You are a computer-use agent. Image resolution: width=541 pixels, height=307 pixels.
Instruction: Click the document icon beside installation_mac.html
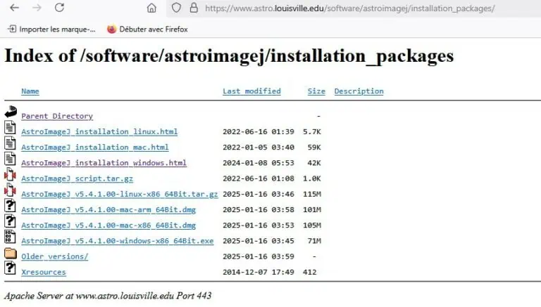(x=10, y=143)
